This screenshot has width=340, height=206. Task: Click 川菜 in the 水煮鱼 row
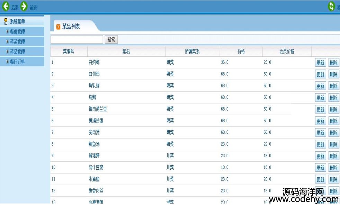170,179
